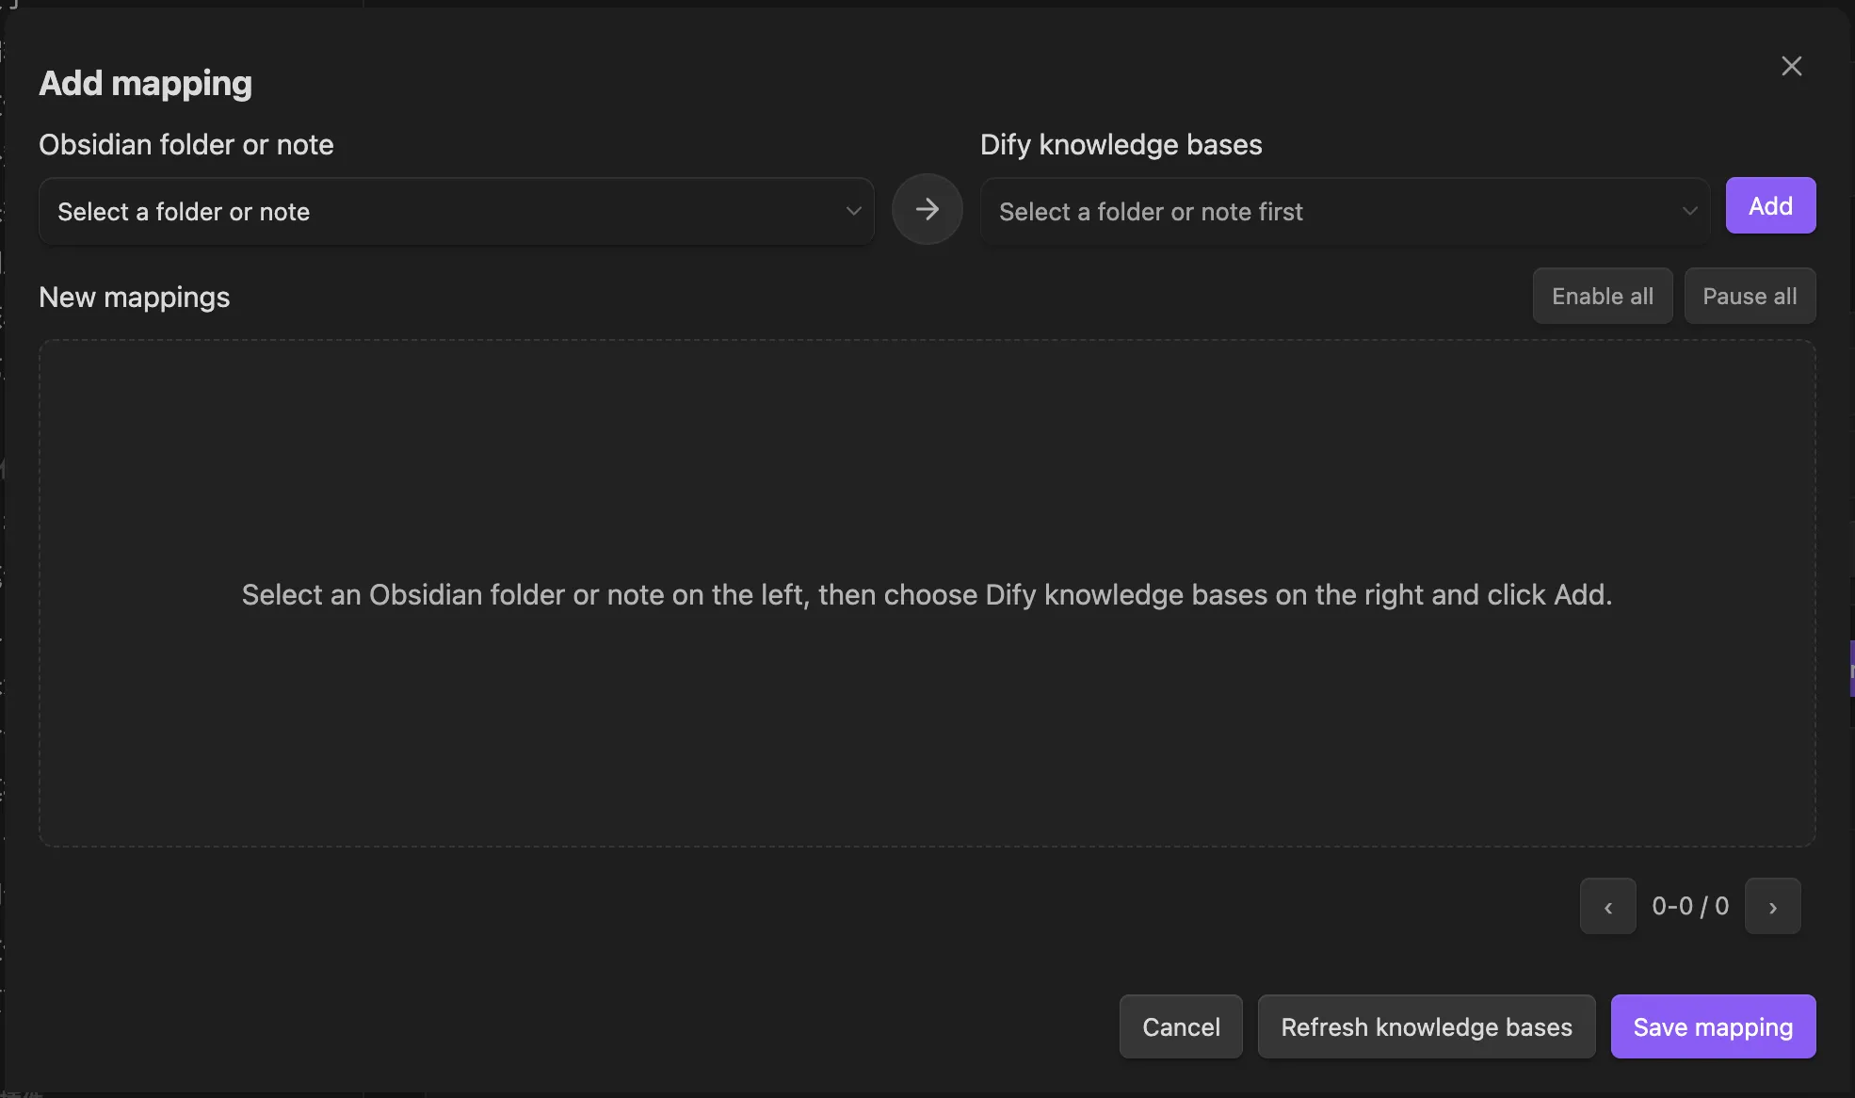Close the Add mapping dialog

[x=1791, y=66]
